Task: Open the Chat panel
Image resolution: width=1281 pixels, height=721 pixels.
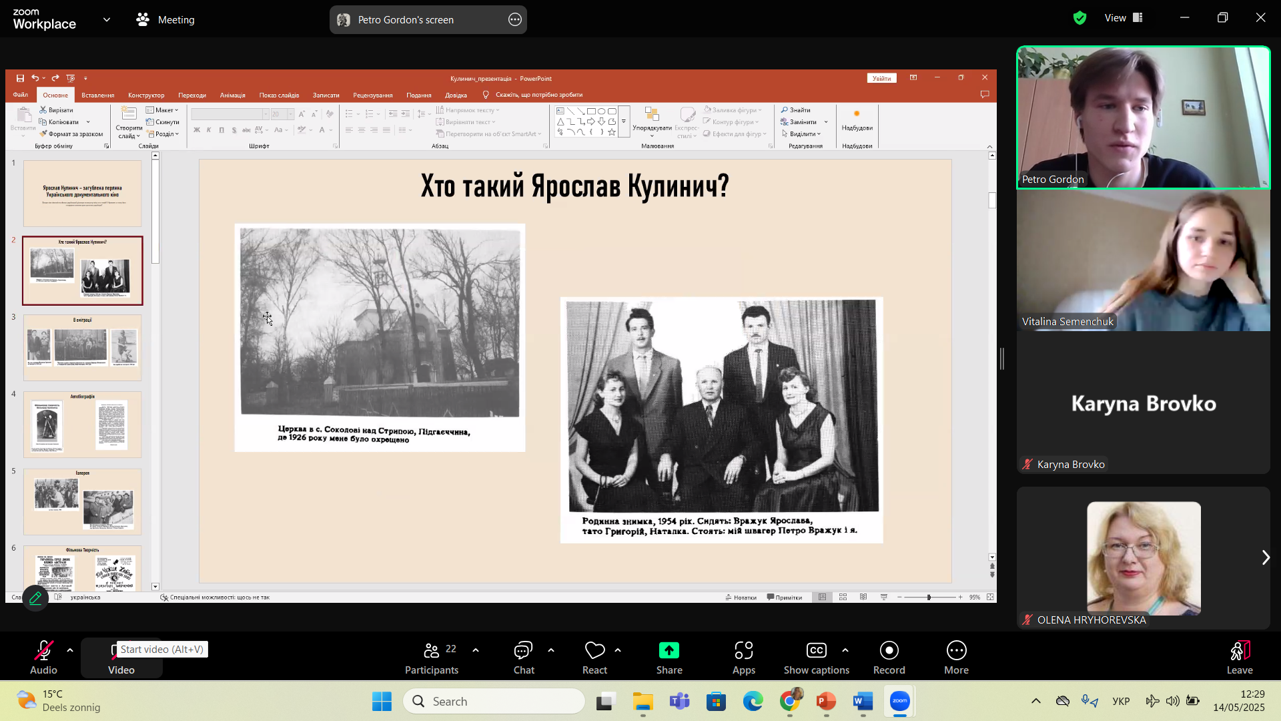Action: click(x=523, y=658)
